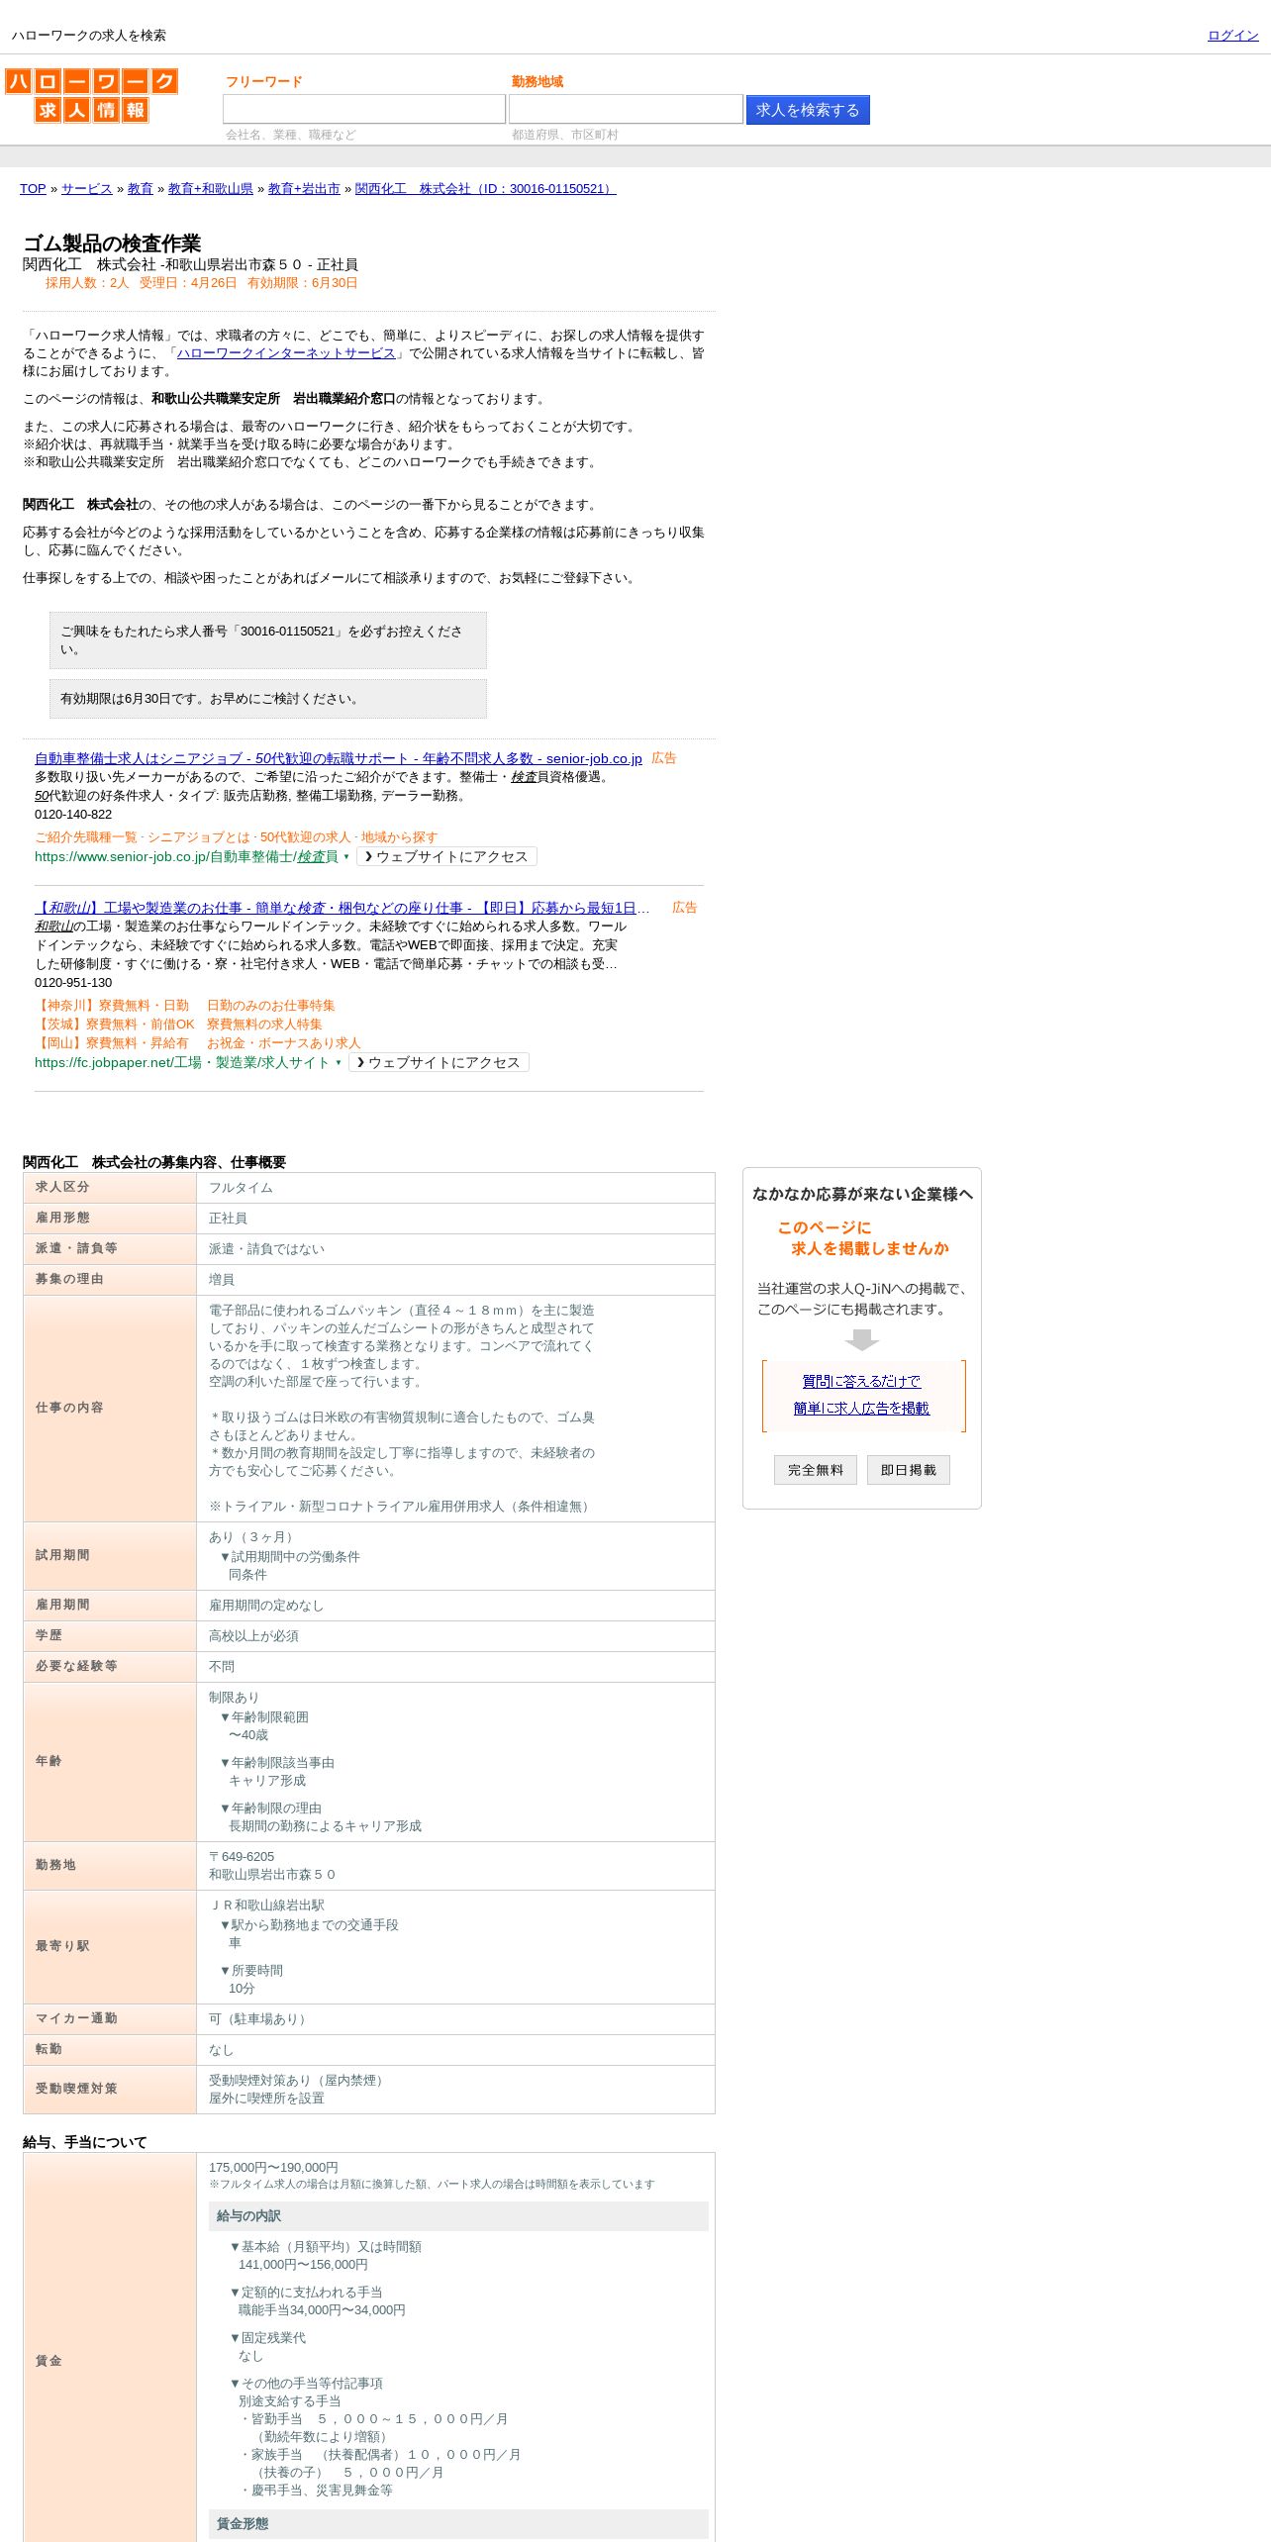The image size is (1271, 2542).
Task: Select the 有効期限：6月30日 header text
Action: coord(303,283)
